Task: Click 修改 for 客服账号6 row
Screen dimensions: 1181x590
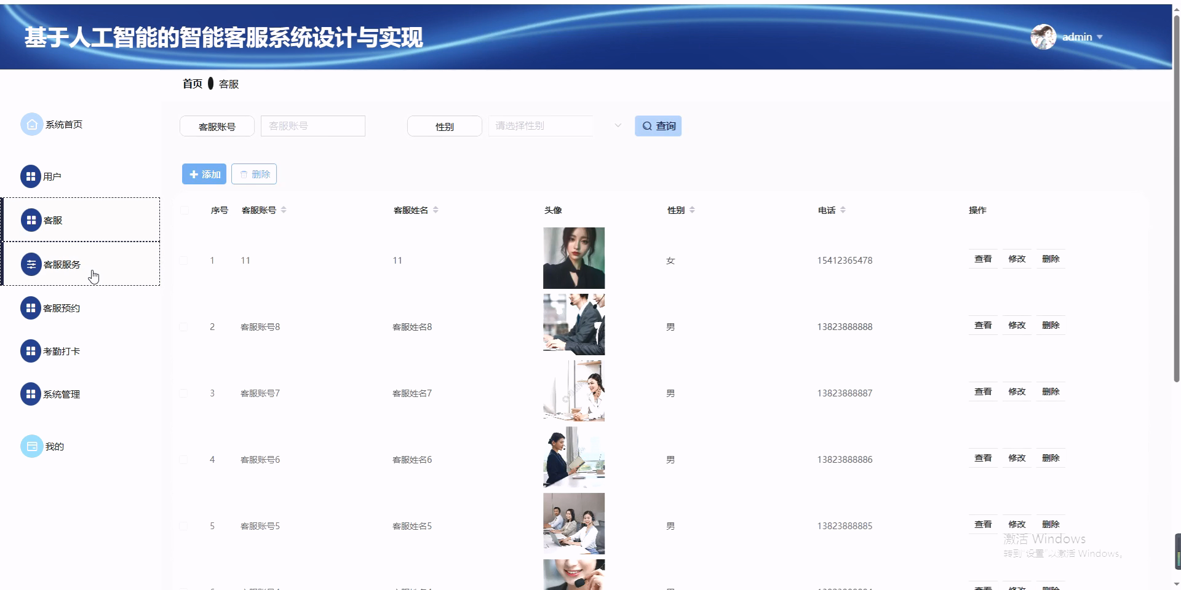Action: pos(1017,458)
